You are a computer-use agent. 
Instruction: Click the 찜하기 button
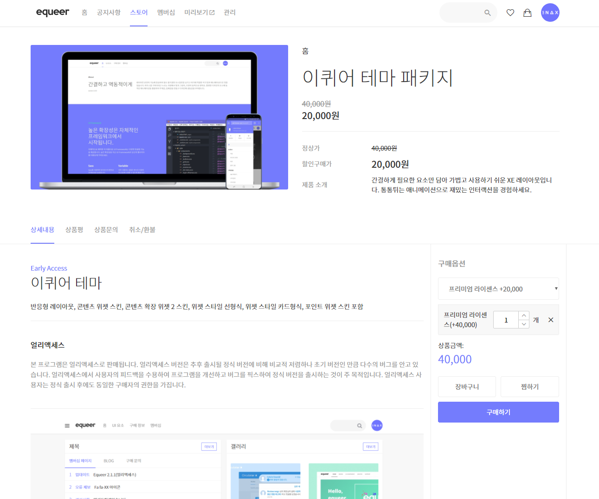pos(530,386)
